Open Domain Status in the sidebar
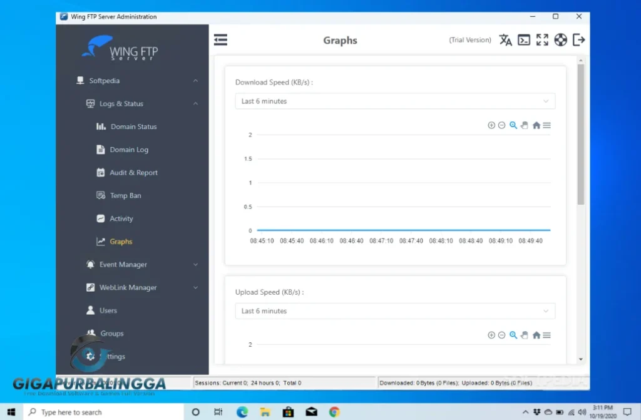 (x=133, y=126)
